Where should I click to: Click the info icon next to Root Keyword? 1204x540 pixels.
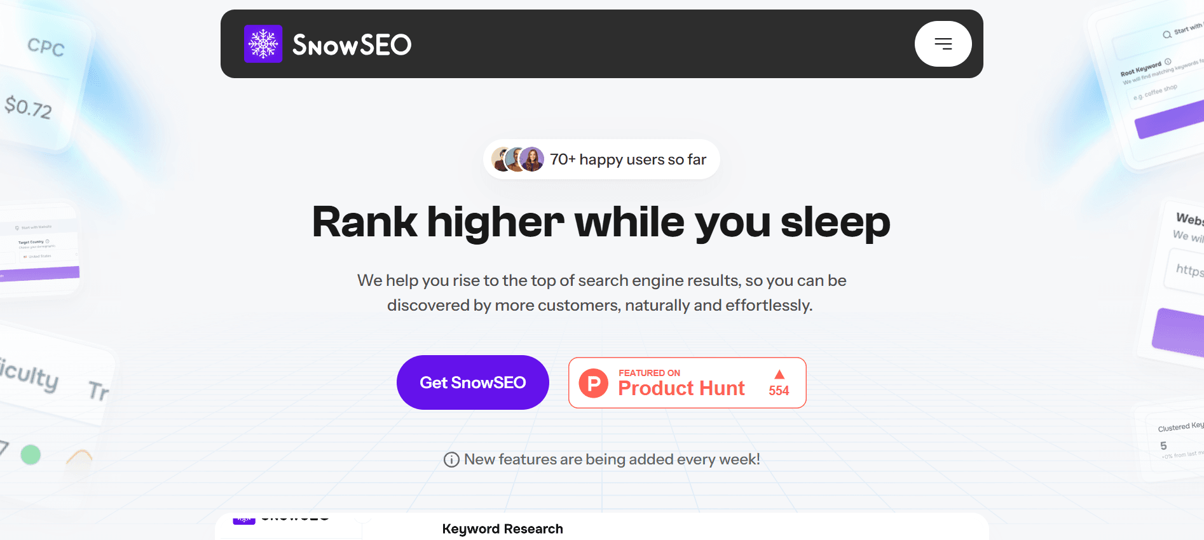click(1168, 62)
